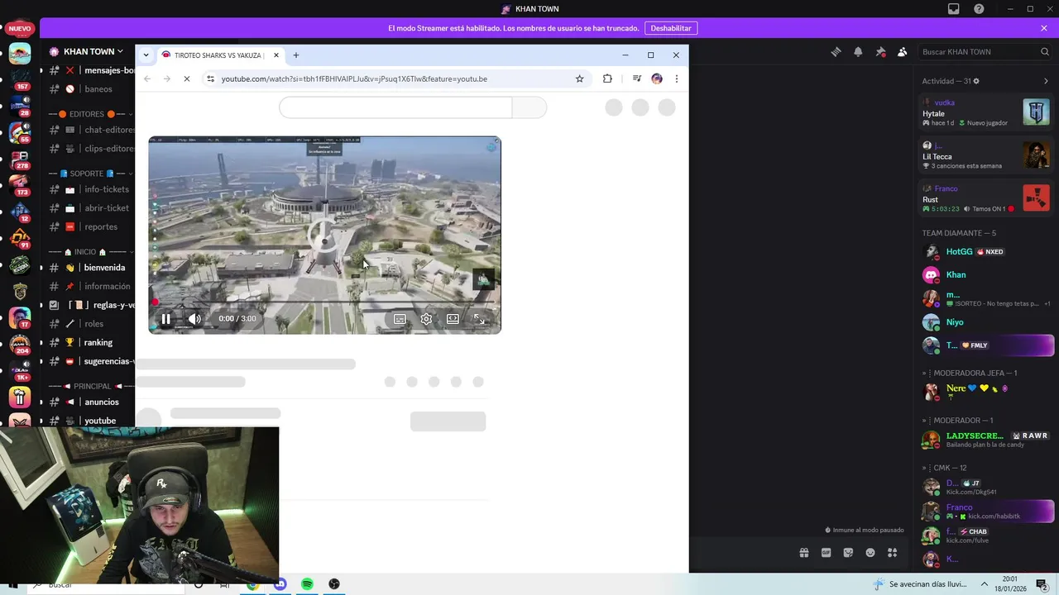This screenshot has width=1059, height=595.
Task: Select member Khan in the list
Action: click(987, 274)
